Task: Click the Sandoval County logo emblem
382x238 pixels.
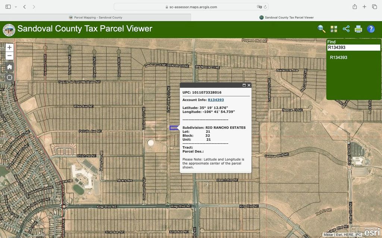Action: tap(8, 30)
